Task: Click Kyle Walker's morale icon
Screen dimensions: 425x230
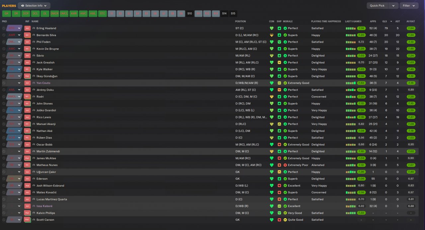Action: (285, 69)
